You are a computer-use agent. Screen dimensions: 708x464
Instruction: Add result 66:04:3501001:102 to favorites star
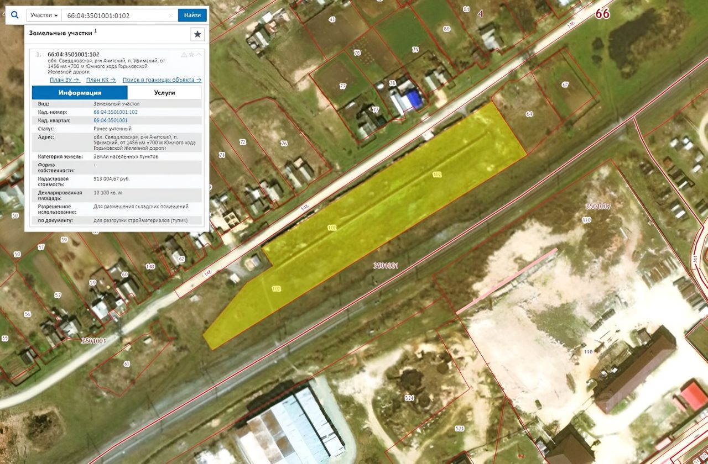point(191,55)
